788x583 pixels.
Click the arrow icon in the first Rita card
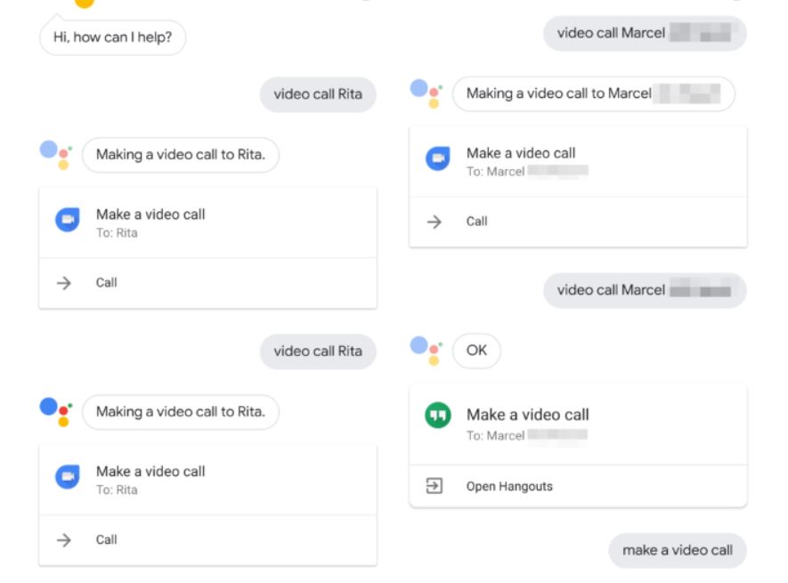click(64, 283)
